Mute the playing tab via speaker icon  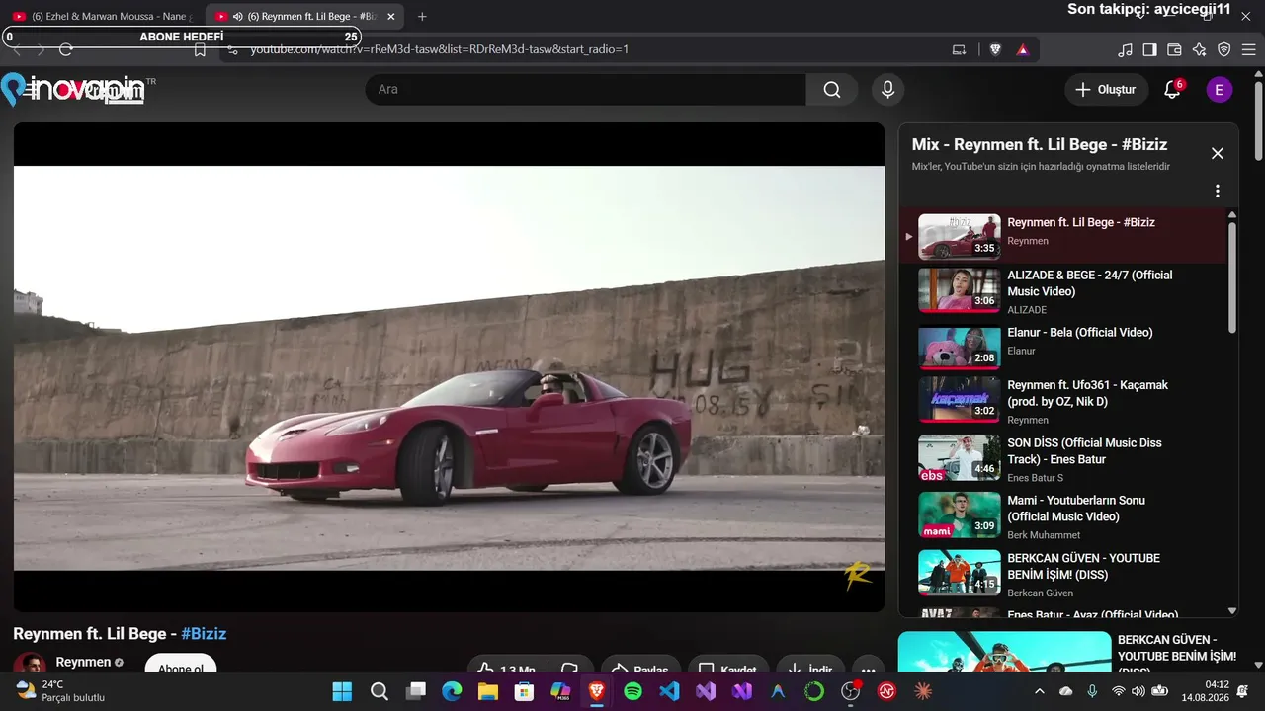coord(237,17)
